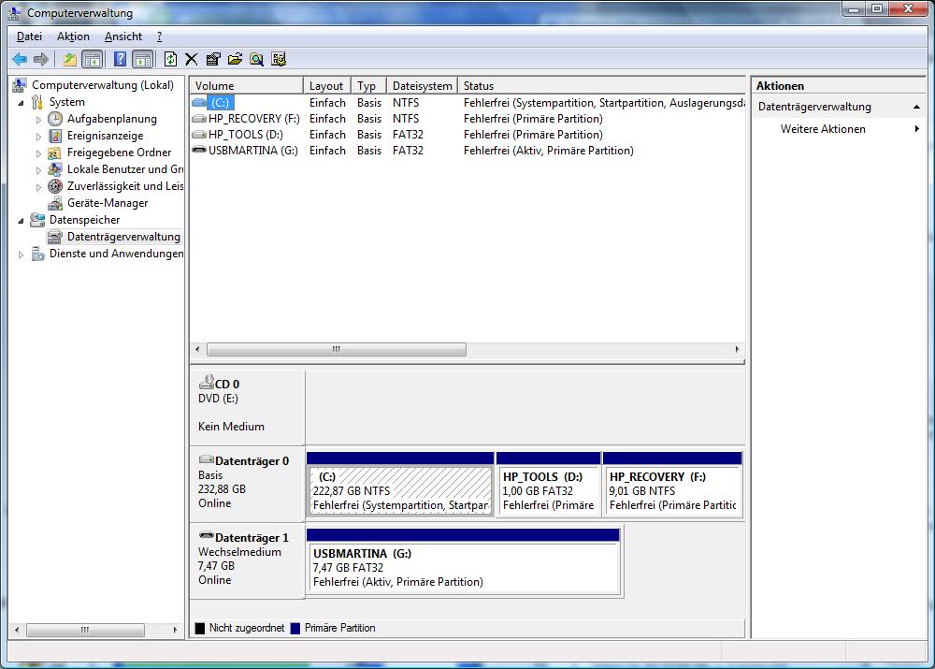Select HP_TOOLS (D:) in volume list
The image size is (935, 669).
[246, 135]
